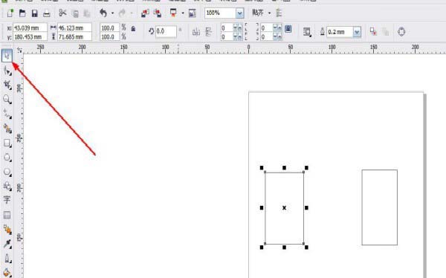Toggle the lock ratio padlock
Image resolution: width=446 pixels, height=278 pixels.
[x=133, y=29]
